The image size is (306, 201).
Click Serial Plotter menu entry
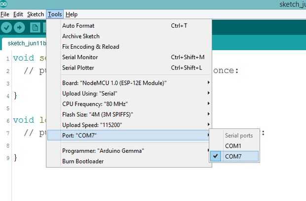(x=129, y=68)
